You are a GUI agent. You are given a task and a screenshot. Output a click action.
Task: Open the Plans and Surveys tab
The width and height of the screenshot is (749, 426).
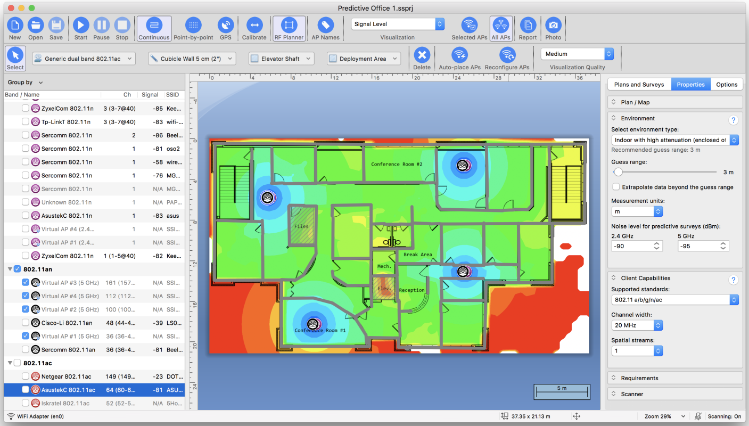639,84
